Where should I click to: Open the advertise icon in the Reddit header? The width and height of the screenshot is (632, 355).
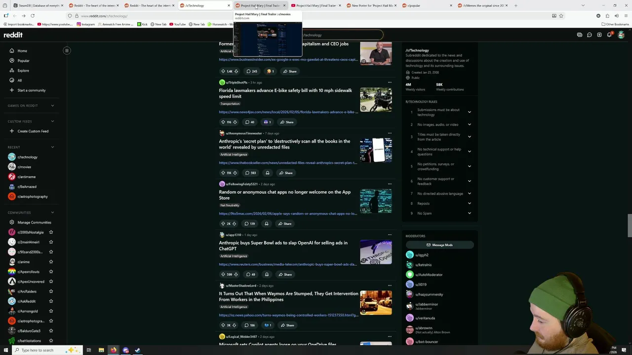(580, 35)
